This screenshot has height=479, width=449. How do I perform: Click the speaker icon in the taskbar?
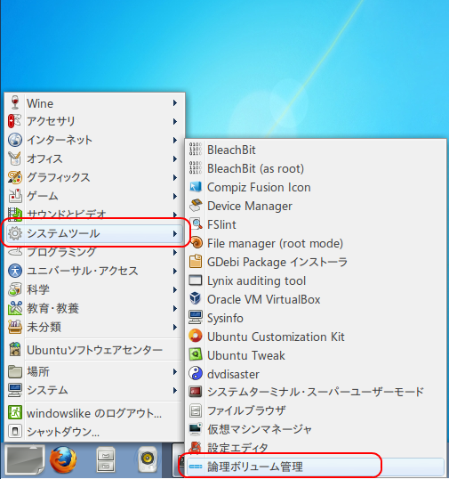[x=147, y=459]
